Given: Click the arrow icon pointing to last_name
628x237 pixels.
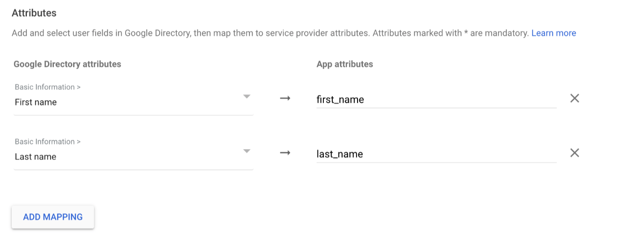Looking at the screenshot, I should (x=285, y=153).
